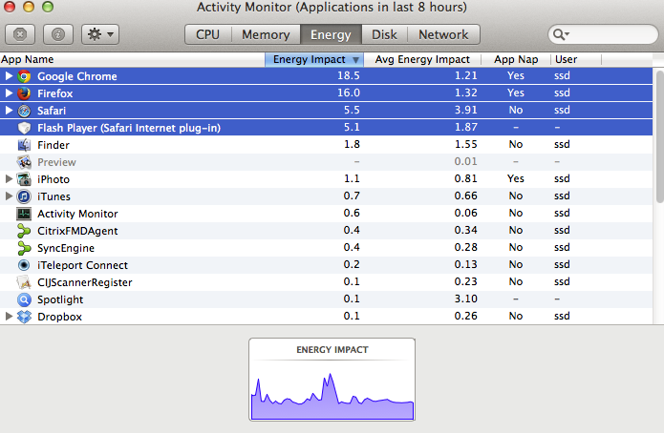Expand the iPhoto row
This screenshot has width=664, height=433.
(9, 179)
